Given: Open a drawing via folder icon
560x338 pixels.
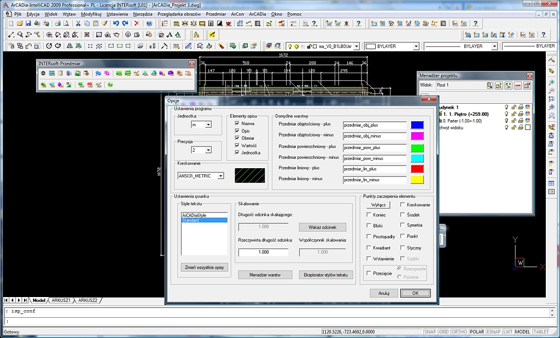Looking at the screenshot, I should 20,23.
